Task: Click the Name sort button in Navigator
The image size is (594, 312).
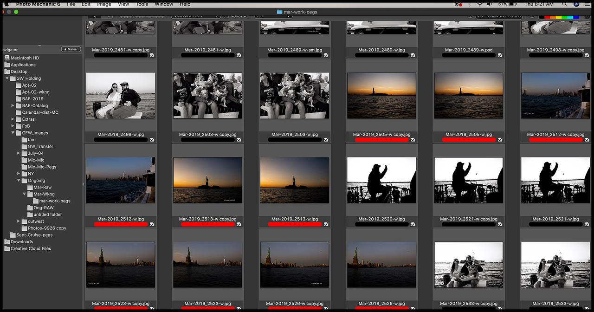Action: tap(71, 49)
